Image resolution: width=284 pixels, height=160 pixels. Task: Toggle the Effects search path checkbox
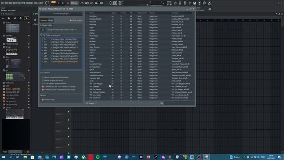click(42, 39)
